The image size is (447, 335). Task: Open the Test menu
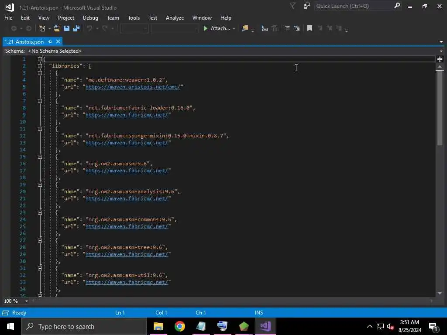pos(152,17)
